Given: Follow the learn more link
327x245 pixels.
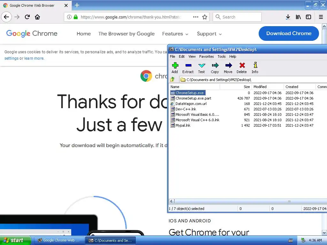Looking at the screenshot, I should (x=34, y=58).
